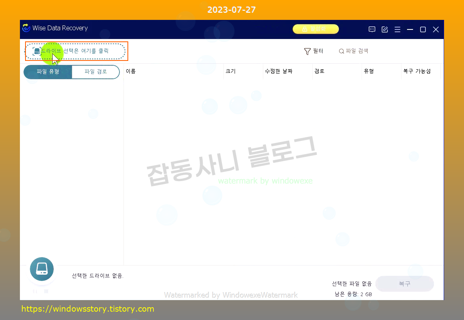Click the 남은 용량: 2 GB text
The image size is (464, 320).
353,294
